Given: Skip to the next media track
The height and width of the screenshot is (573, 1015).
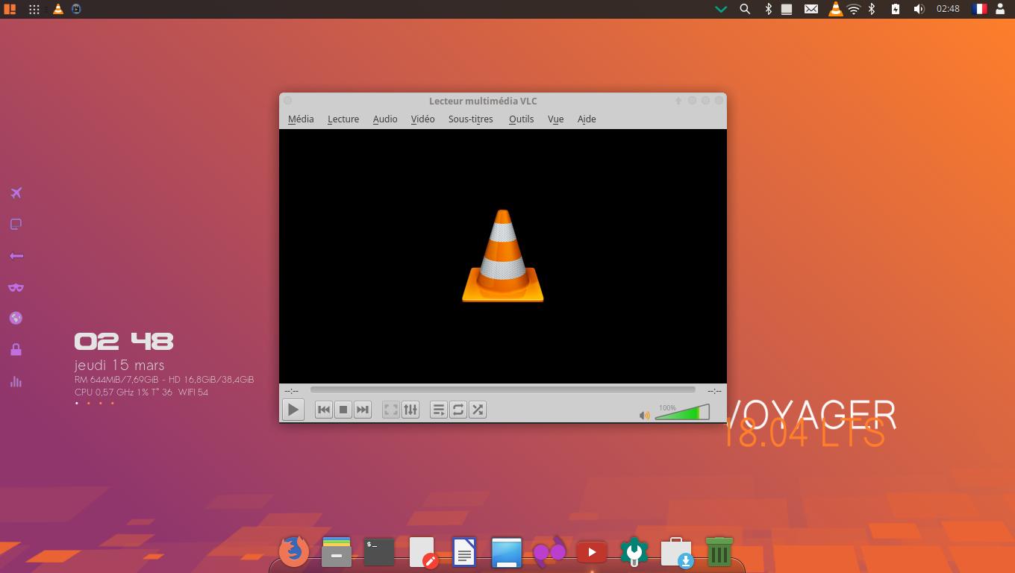Looking at the screenshot, I should point(362,410).
